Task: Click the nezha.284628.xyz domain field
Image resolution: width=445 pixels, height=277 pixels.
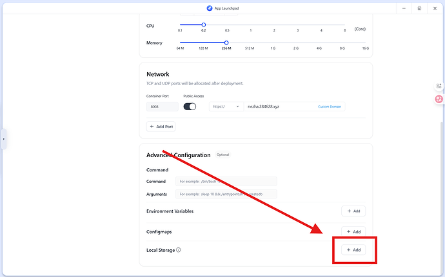Action: pyautogui.click(x=295, y=106)
